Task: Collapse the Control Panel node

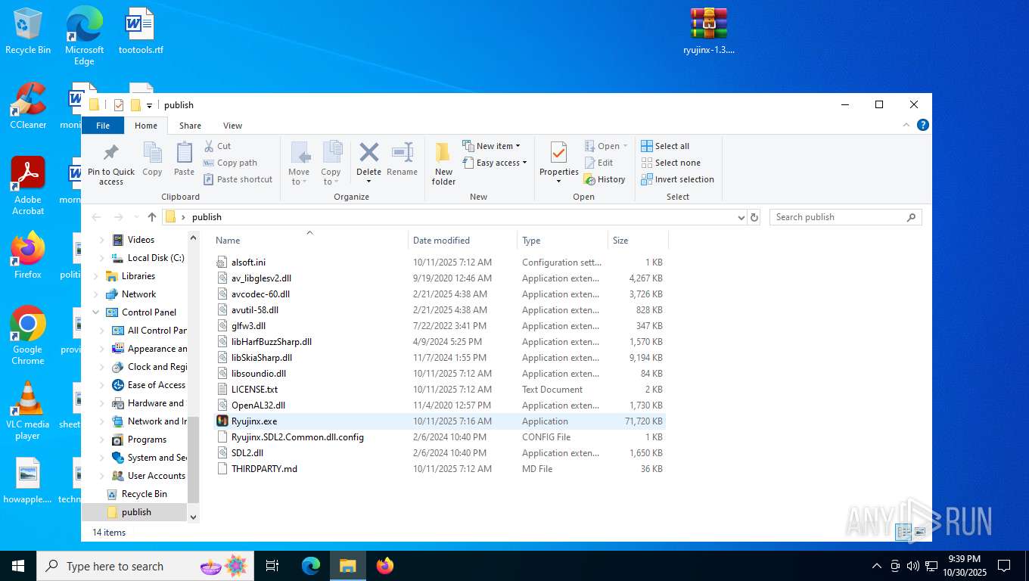Action: pos(95,312)
